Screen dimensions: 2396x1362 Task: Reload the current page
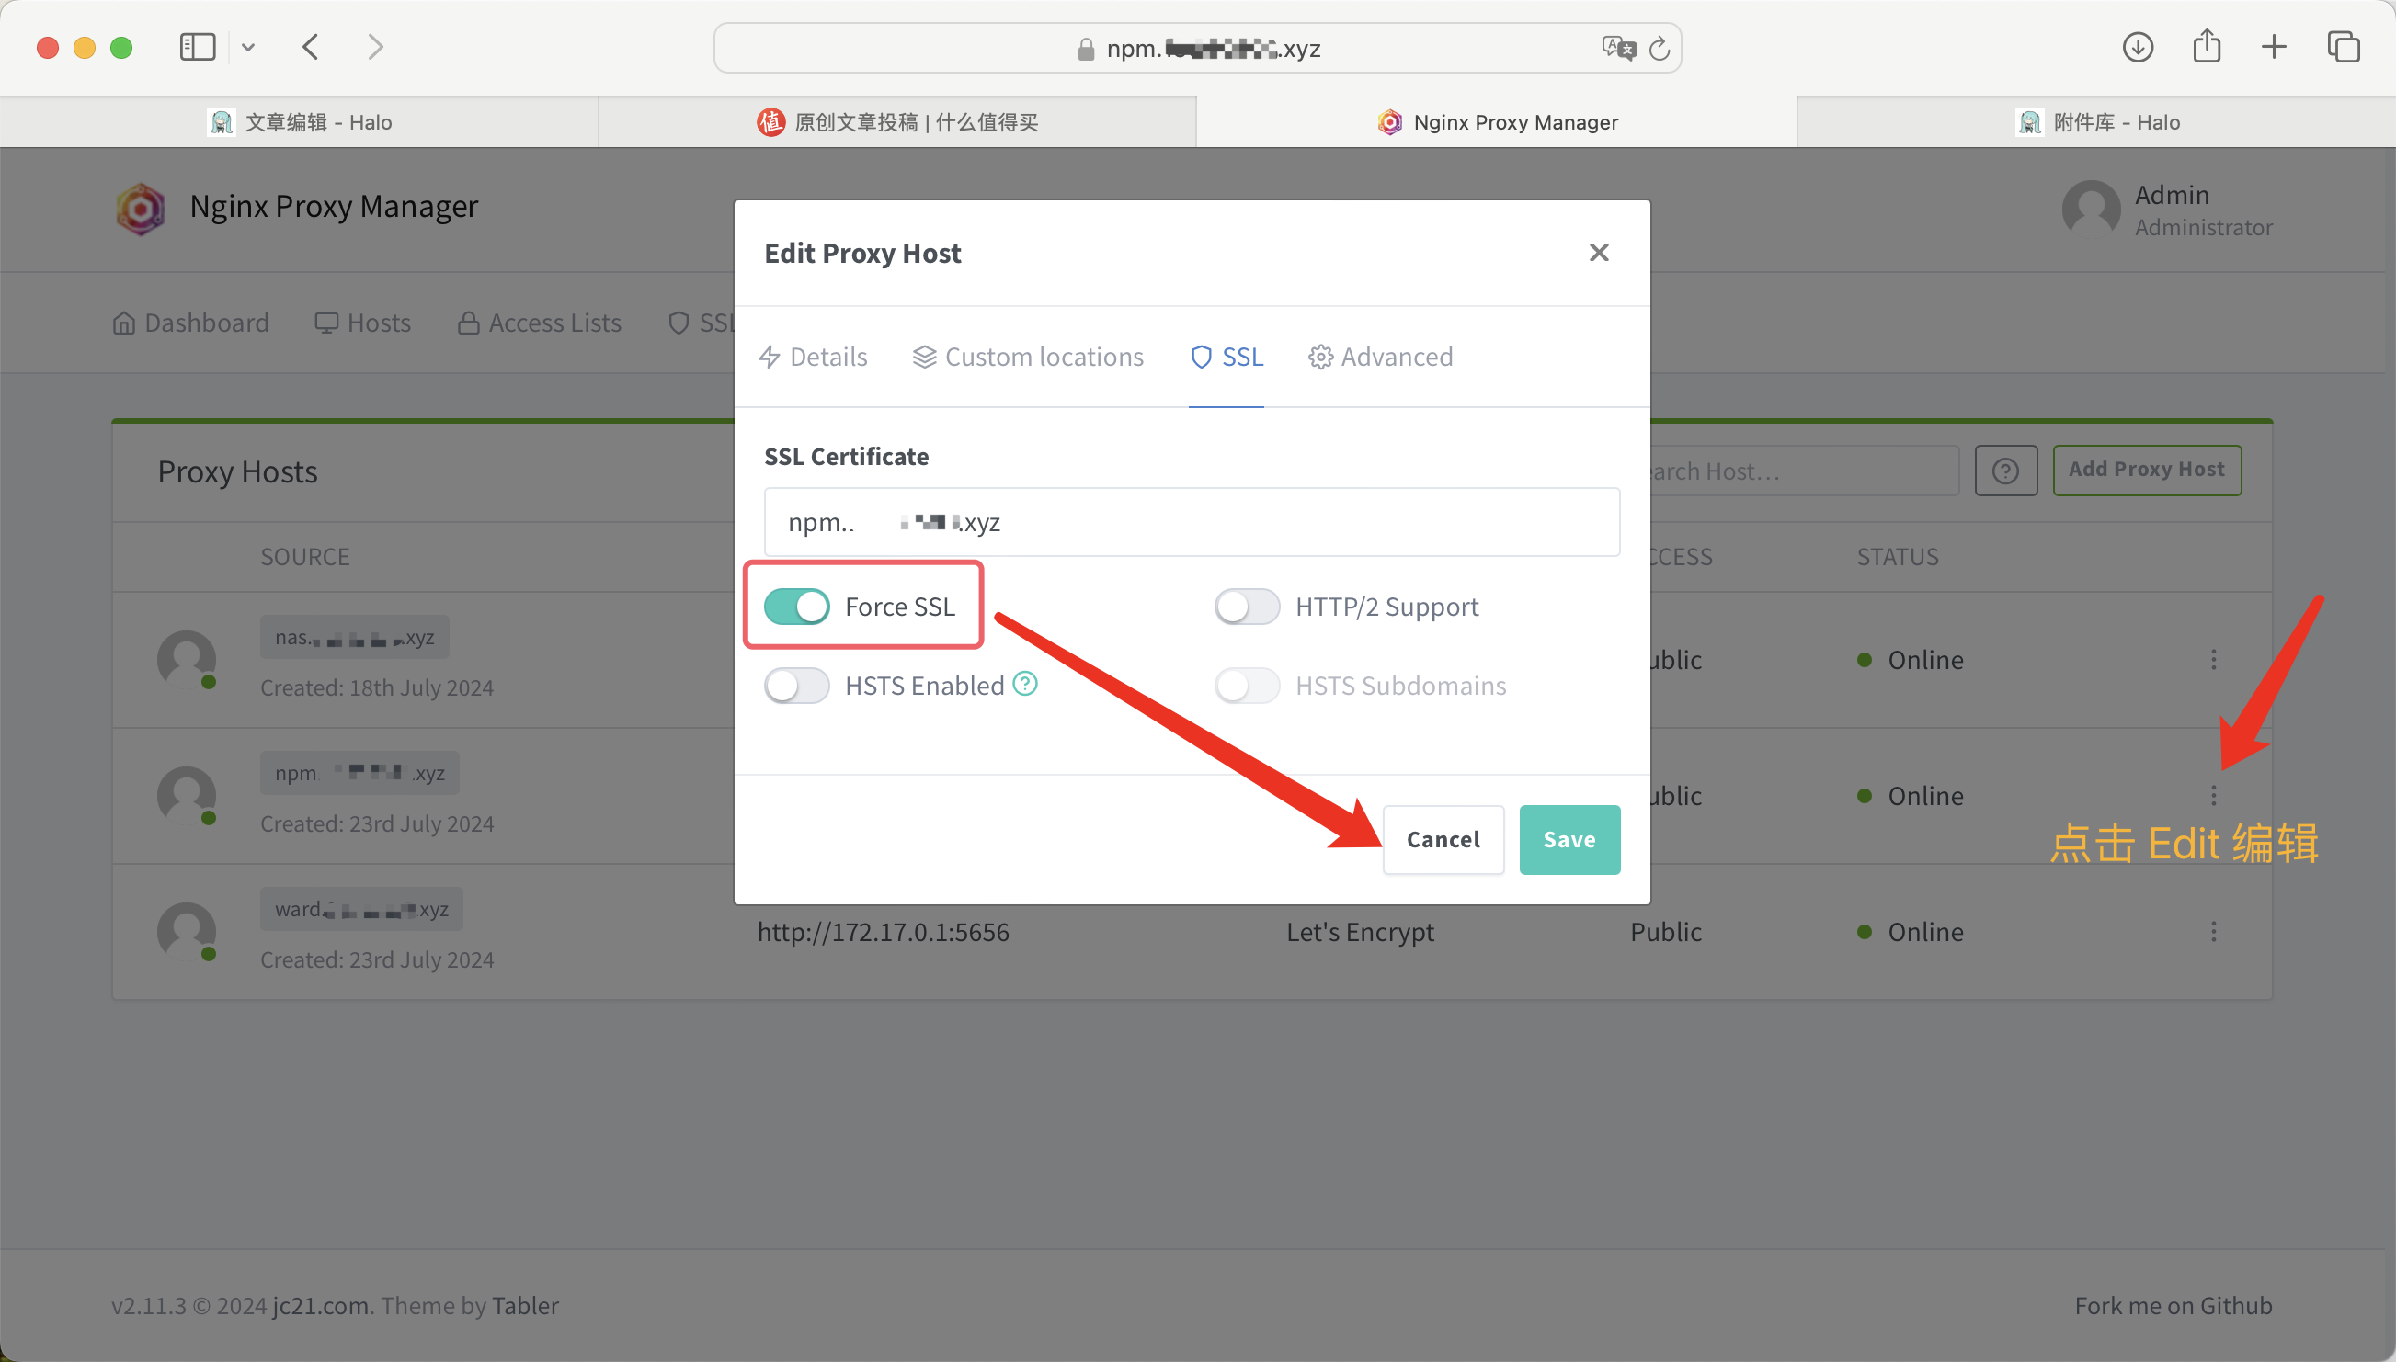[x=1659, y=48]
